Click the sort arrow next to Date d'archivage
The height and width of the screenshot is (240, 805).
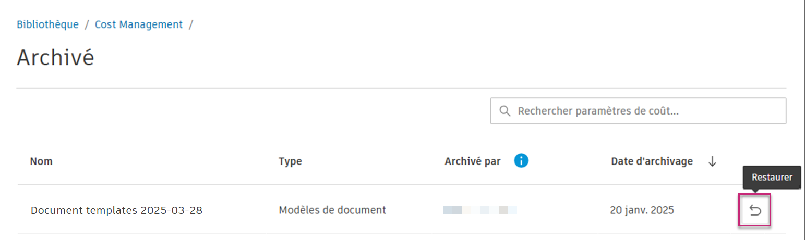click(712, 162)
